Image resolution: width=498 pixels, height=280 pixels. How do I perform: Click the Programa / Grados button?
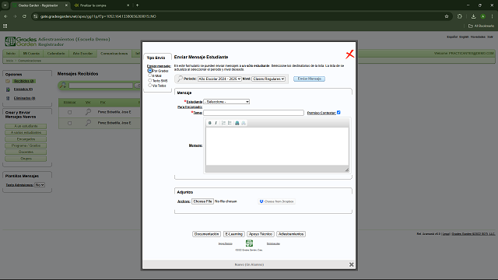point(26,145)
